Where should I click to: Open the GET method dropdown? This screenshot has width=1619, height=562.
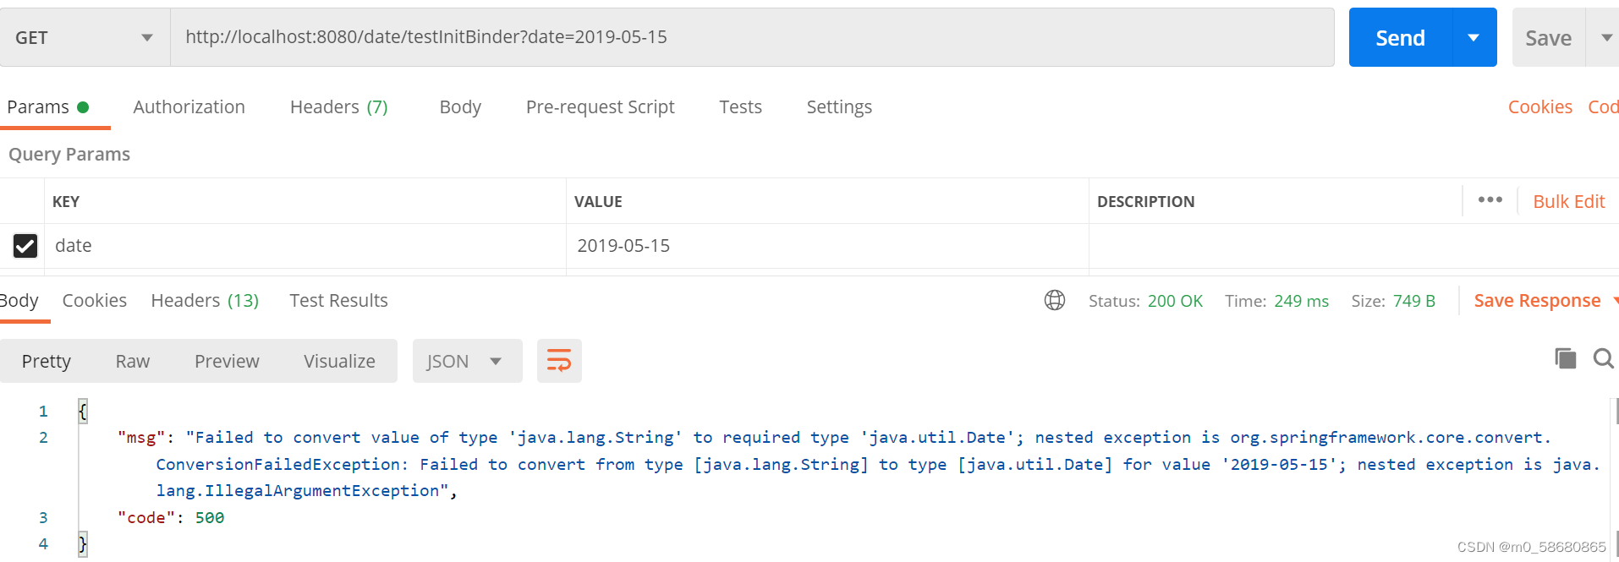pyautogui.click(x=85, y=37)
